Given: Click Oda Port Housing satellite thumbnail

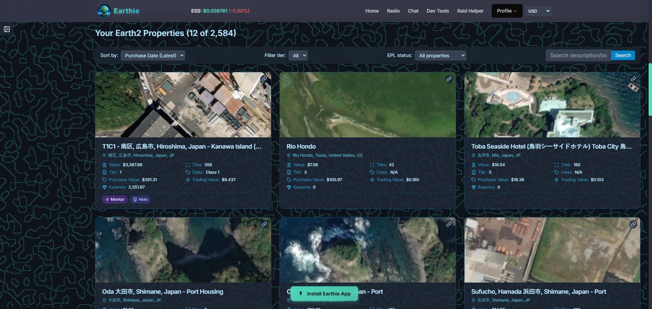Looking at the screenshot, I should click(183, 250).
